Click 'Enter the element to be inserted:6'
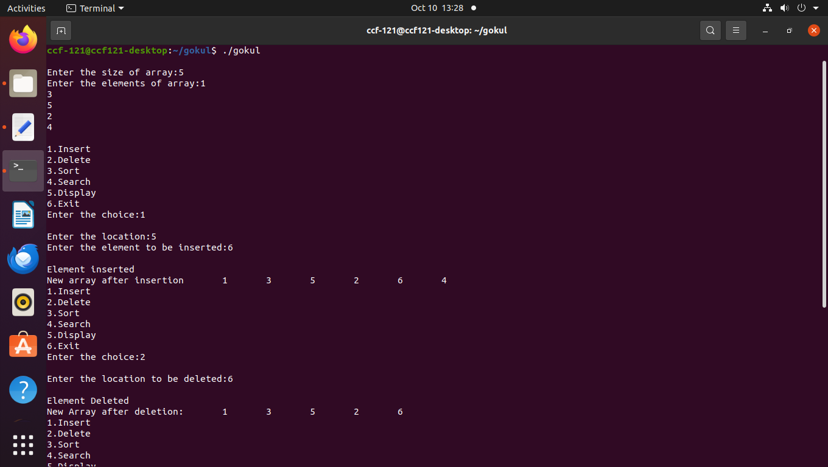This screenshot has height=467, width=828. [140, 247]
